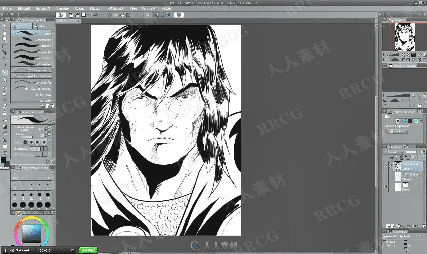Click the Open file folder icon
Image resolution: width=427 pixels, height=254 pixels.
pos(77,15)
